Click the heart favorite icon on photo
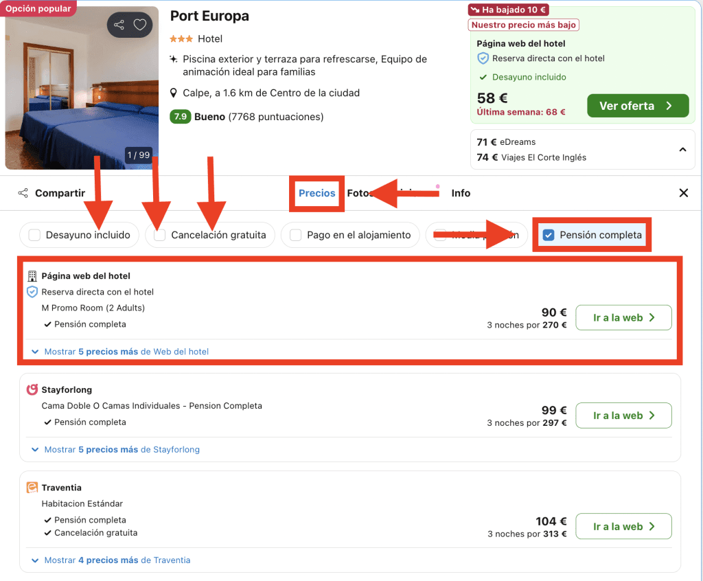The height and width of the screenshot is (581, 703). 140,25
